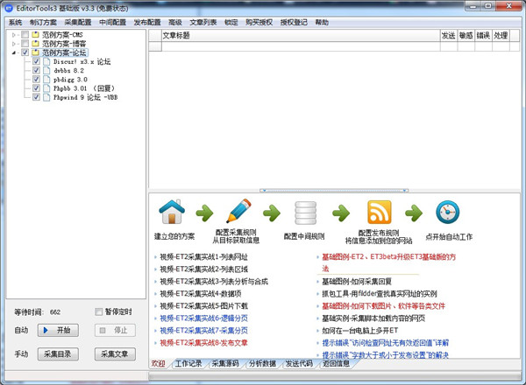Image resolution: width=526 pixels, height=385 pixels.
Task: Uncheck the dvbbs 8.2 checkbox
Action: [x=36, y=70]
